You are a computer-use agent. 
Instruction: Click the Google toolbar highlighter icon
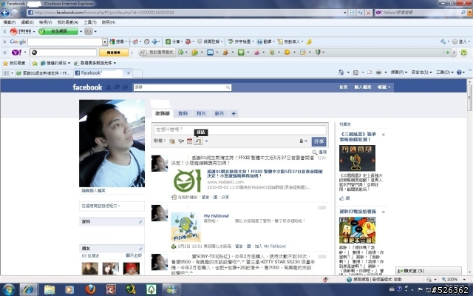tap(309, 41)
